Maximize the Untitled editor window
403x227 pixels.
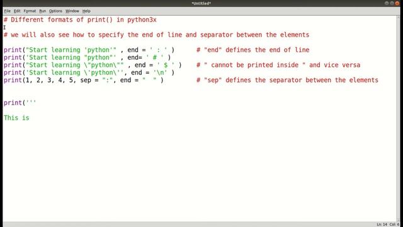392,3
